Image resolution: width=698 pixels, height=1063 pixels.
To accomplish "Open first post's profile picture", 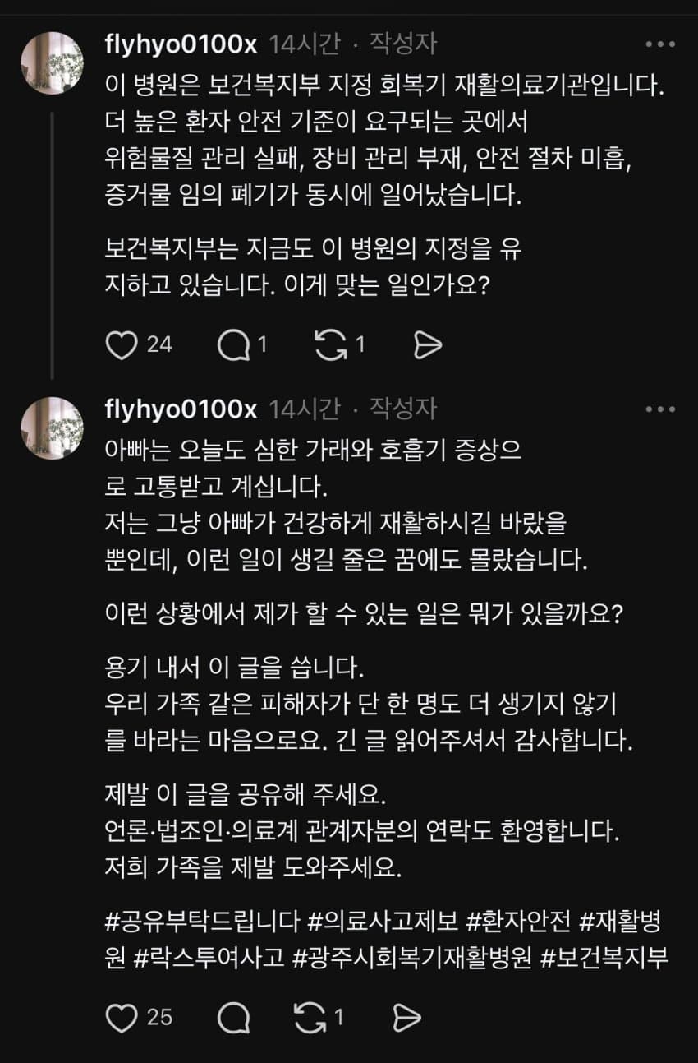I will click(x=52, y=63).
